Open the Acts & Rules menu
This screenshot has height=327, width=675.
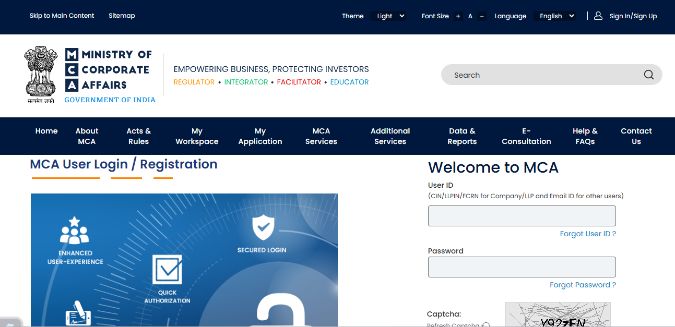tap(138, 136)
